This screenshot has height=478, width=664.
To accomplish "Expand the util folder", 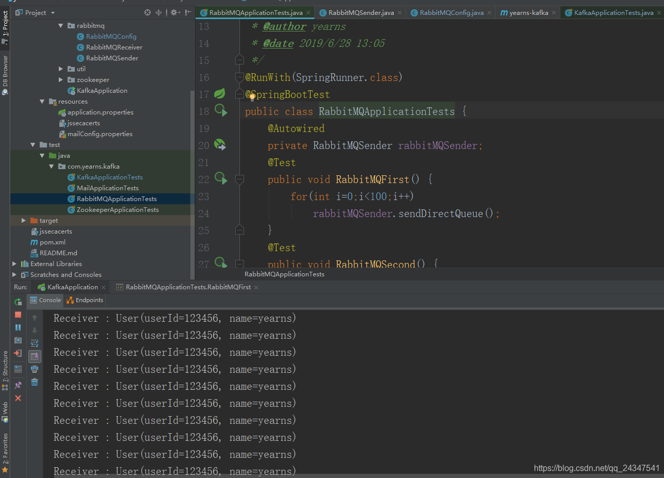I will pos(61,69).
